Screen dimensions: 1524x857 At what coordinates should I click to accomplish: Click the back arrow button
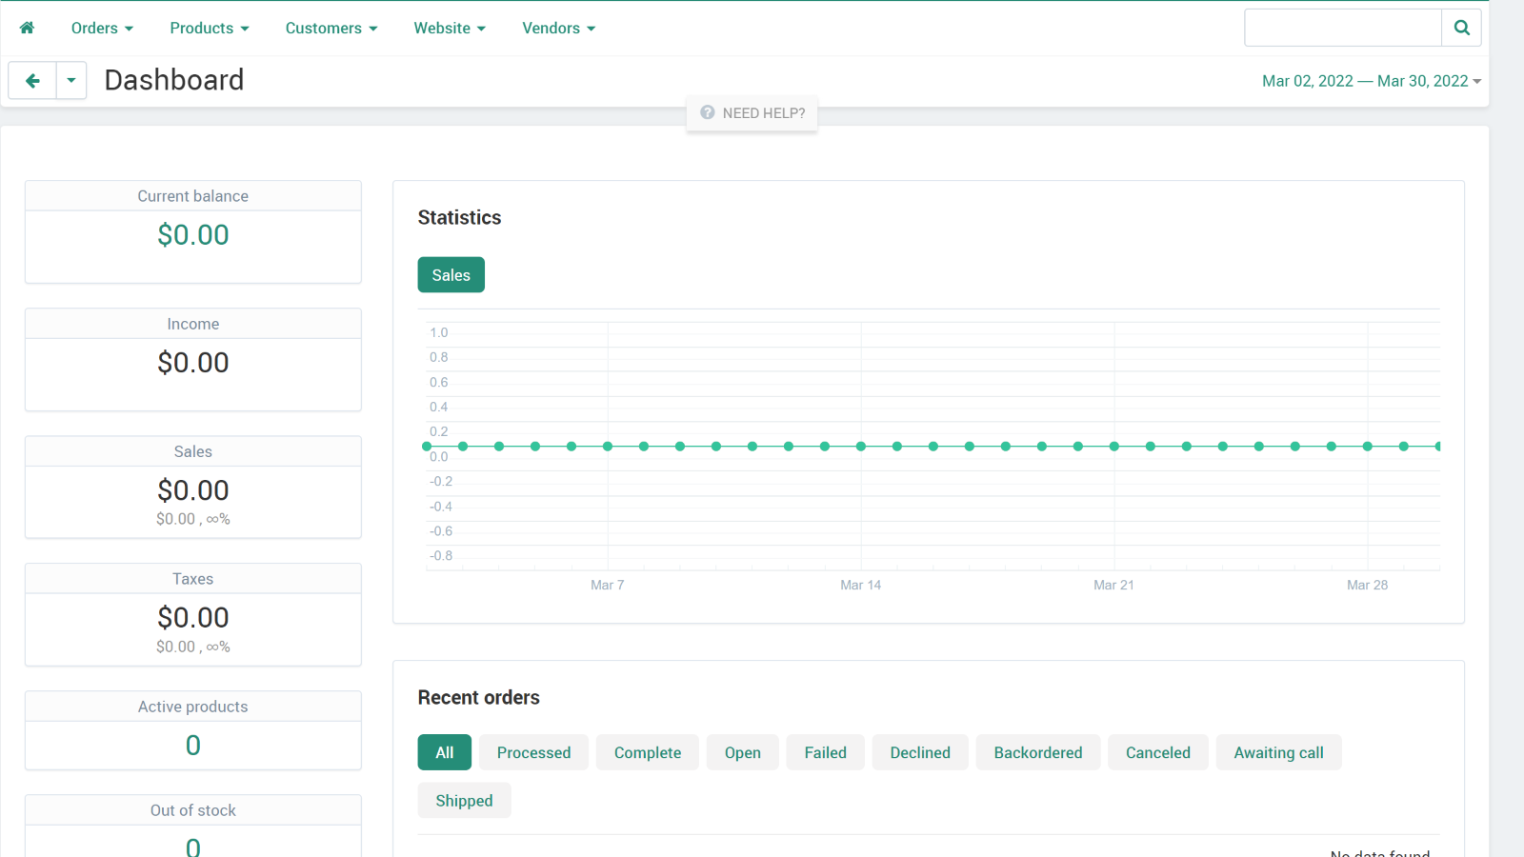[x=32, y=81]
